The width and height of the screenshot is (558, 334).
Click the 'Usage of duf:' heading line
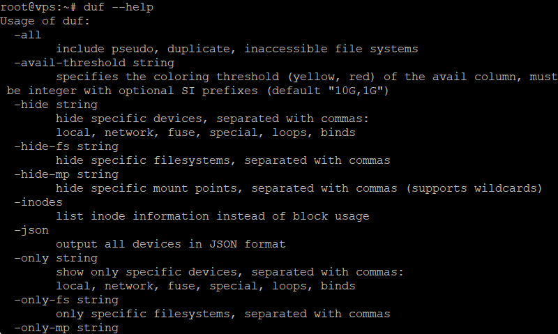[45, 21]
